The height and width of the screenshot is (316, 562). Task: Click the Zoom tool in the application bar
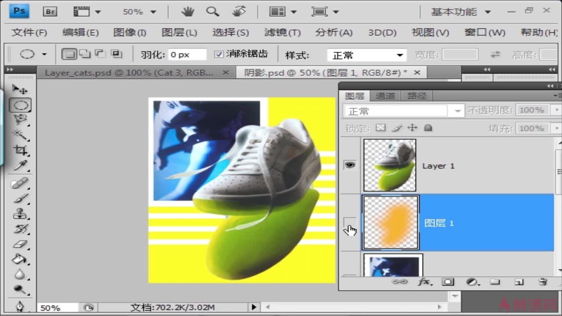point(213,11)
